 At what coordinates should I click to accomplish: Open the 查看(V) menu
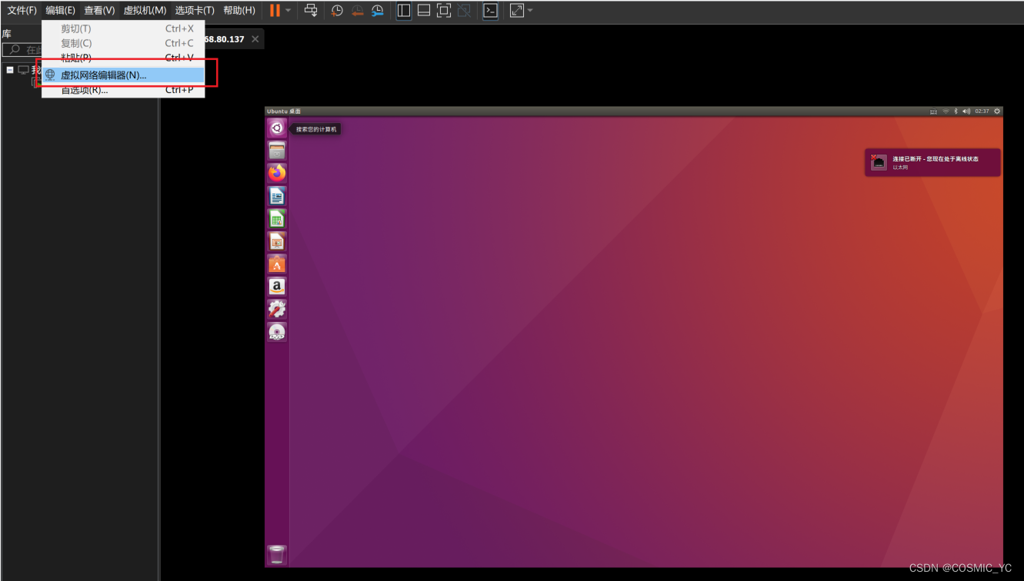(x=99, y=11)
